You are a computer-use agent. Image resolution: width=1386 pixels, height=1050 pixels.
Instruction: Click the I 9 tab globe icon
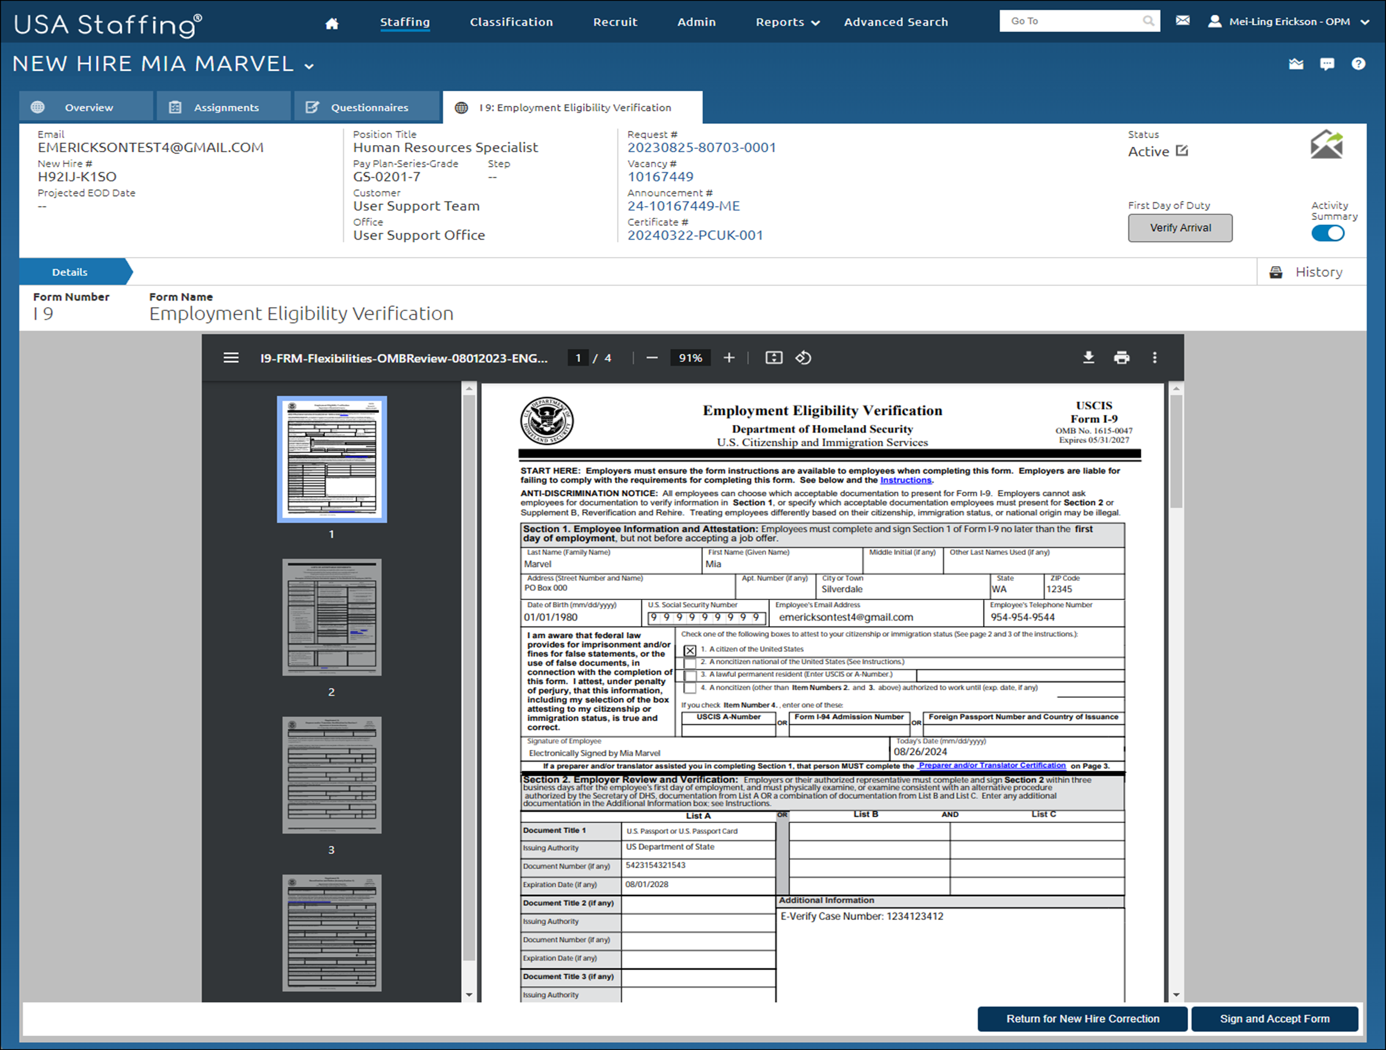click(x=461, y=108)
